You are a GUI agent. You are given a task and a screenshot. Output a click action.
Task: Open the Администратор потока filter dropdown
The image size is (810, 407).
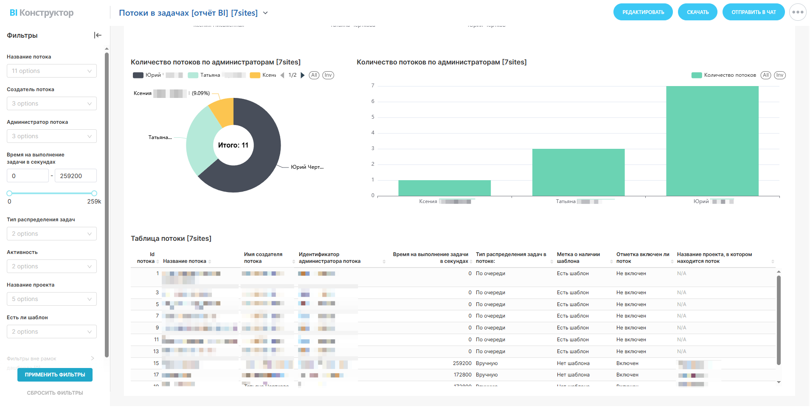tap(51, 136)
